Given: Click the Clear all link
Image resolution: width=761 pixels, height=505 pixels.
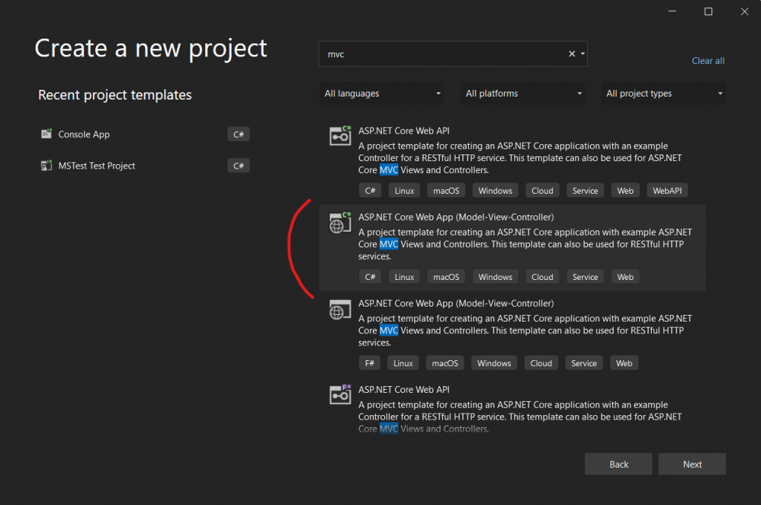Looking at the screenshot, I should coord(707,61).
